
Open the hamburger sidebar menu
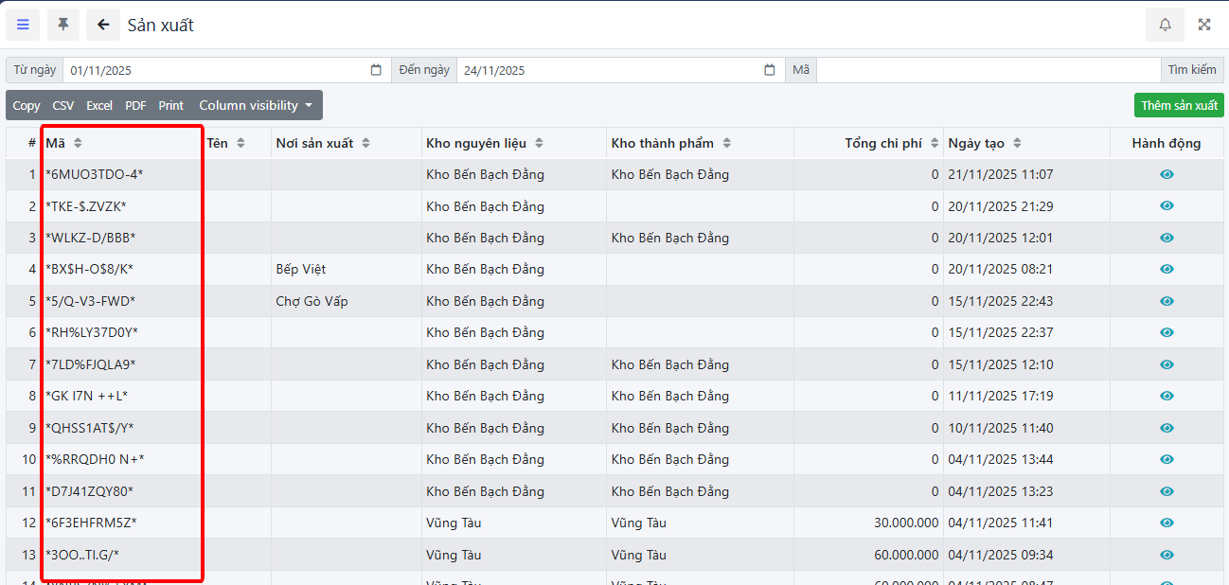23,25
